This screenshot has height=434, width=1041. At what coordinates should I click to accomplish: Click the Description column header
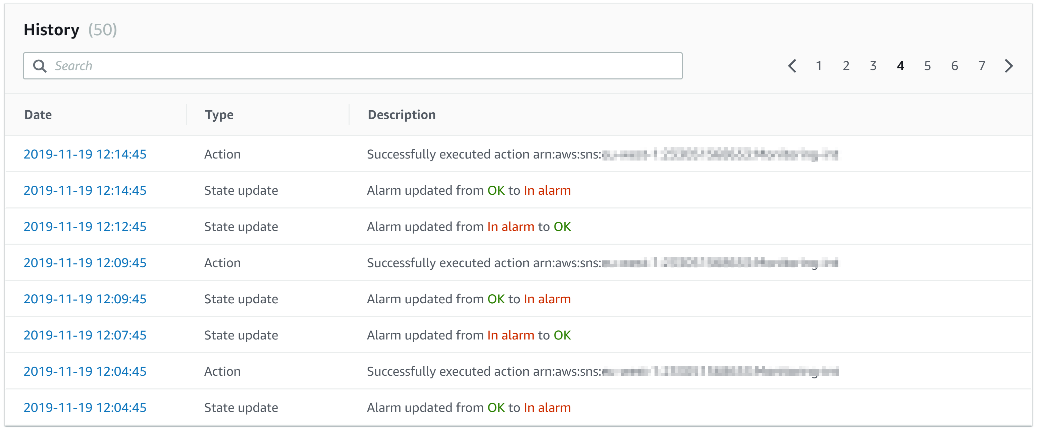pyautogui.click(x=401, y=115)
